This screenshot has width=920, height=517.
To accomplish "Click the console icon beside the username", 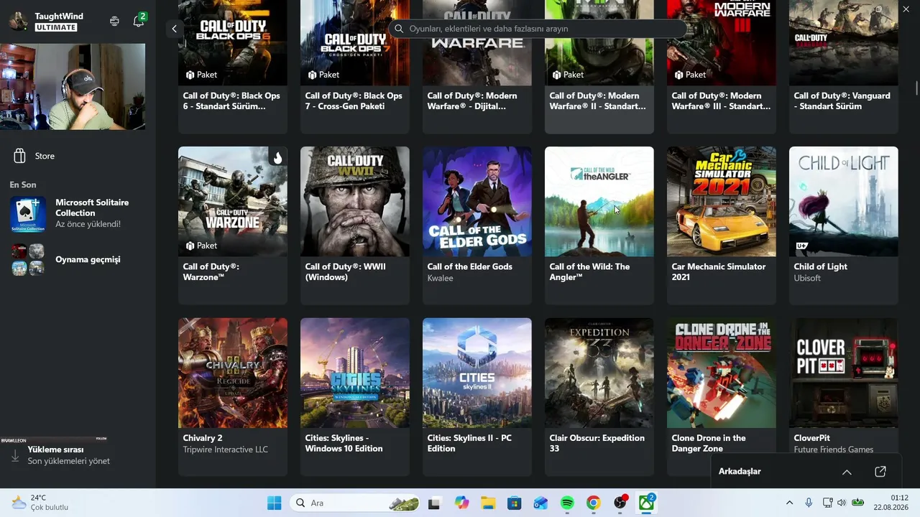I will coord(114,21).
